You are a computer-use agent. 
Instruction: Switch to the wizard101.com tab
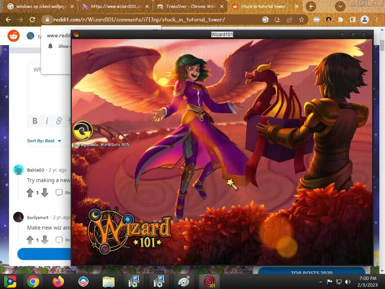click(x=115, y=6)
